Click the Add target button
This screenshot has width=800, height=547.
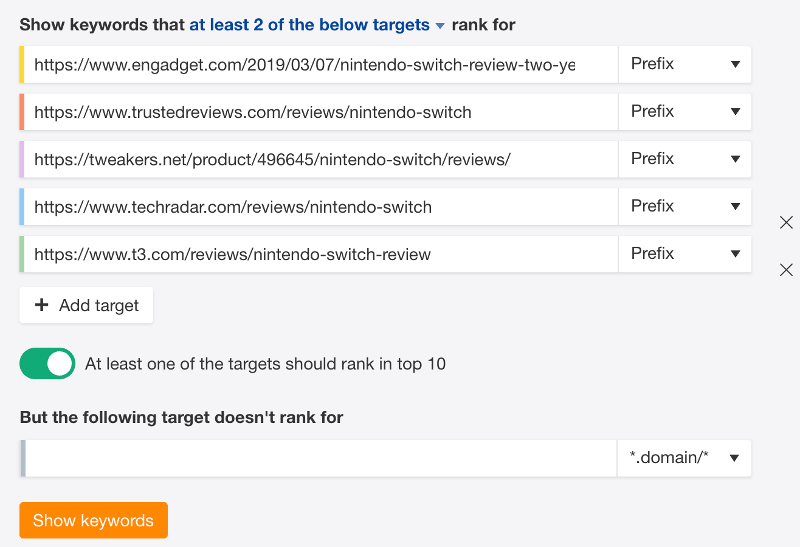click(86, 305)
